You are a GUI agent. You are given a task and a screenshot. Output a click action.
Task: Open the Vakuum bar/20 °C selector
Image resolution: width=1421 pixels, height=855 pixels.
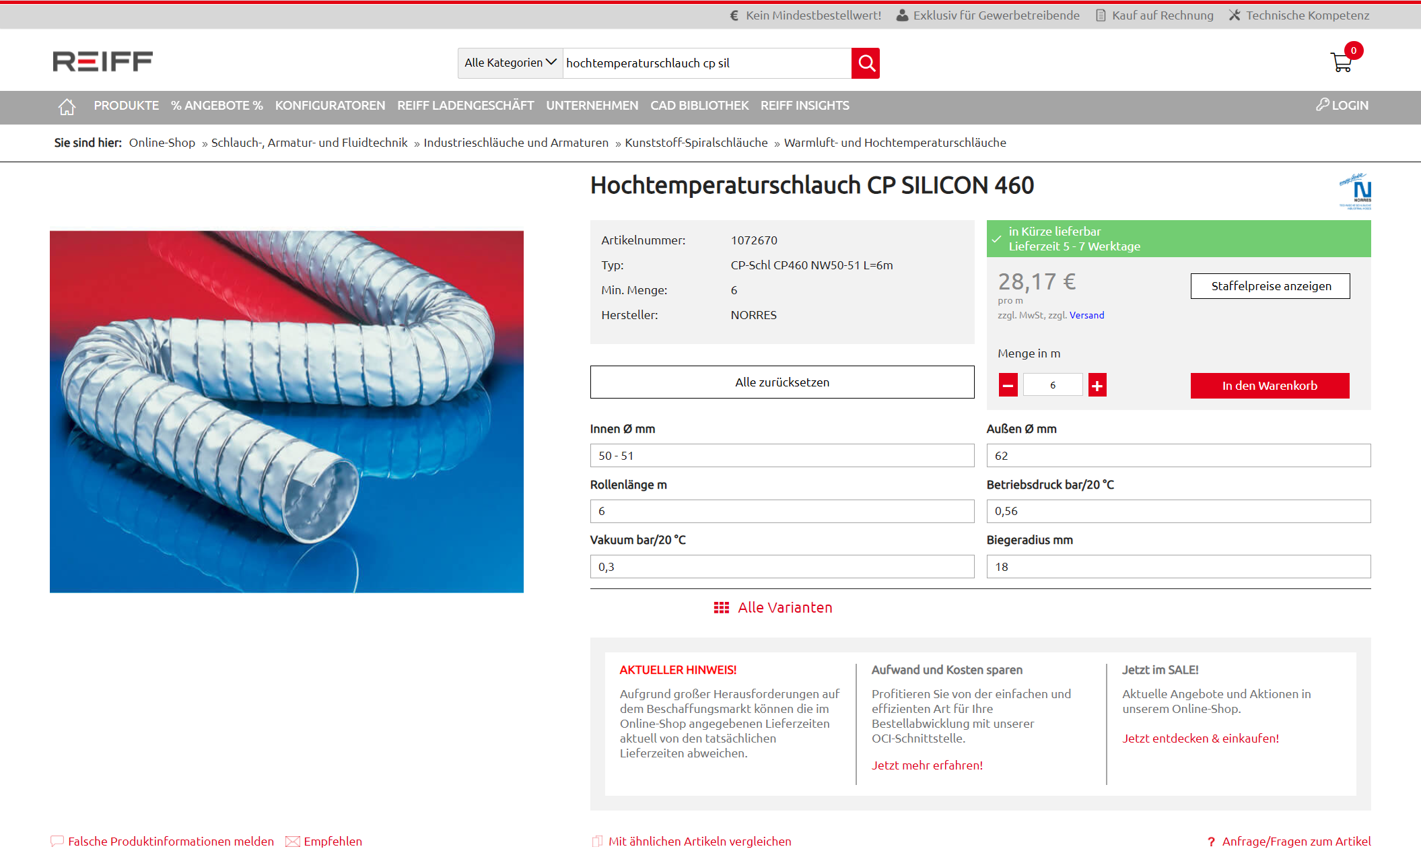782,567
